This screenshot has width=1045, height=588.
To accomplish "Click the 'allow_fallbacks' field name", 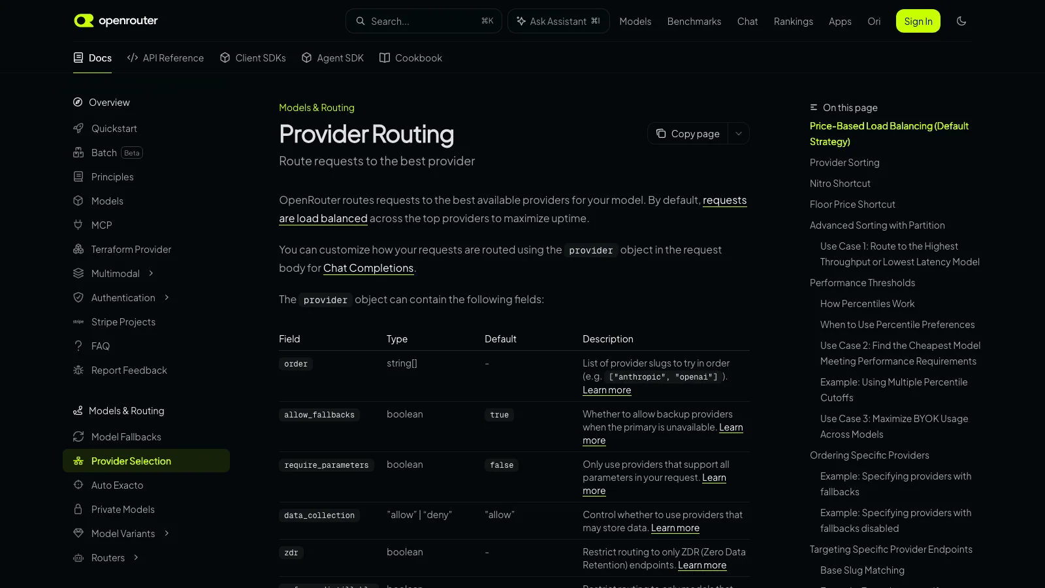I will point(319,415).
